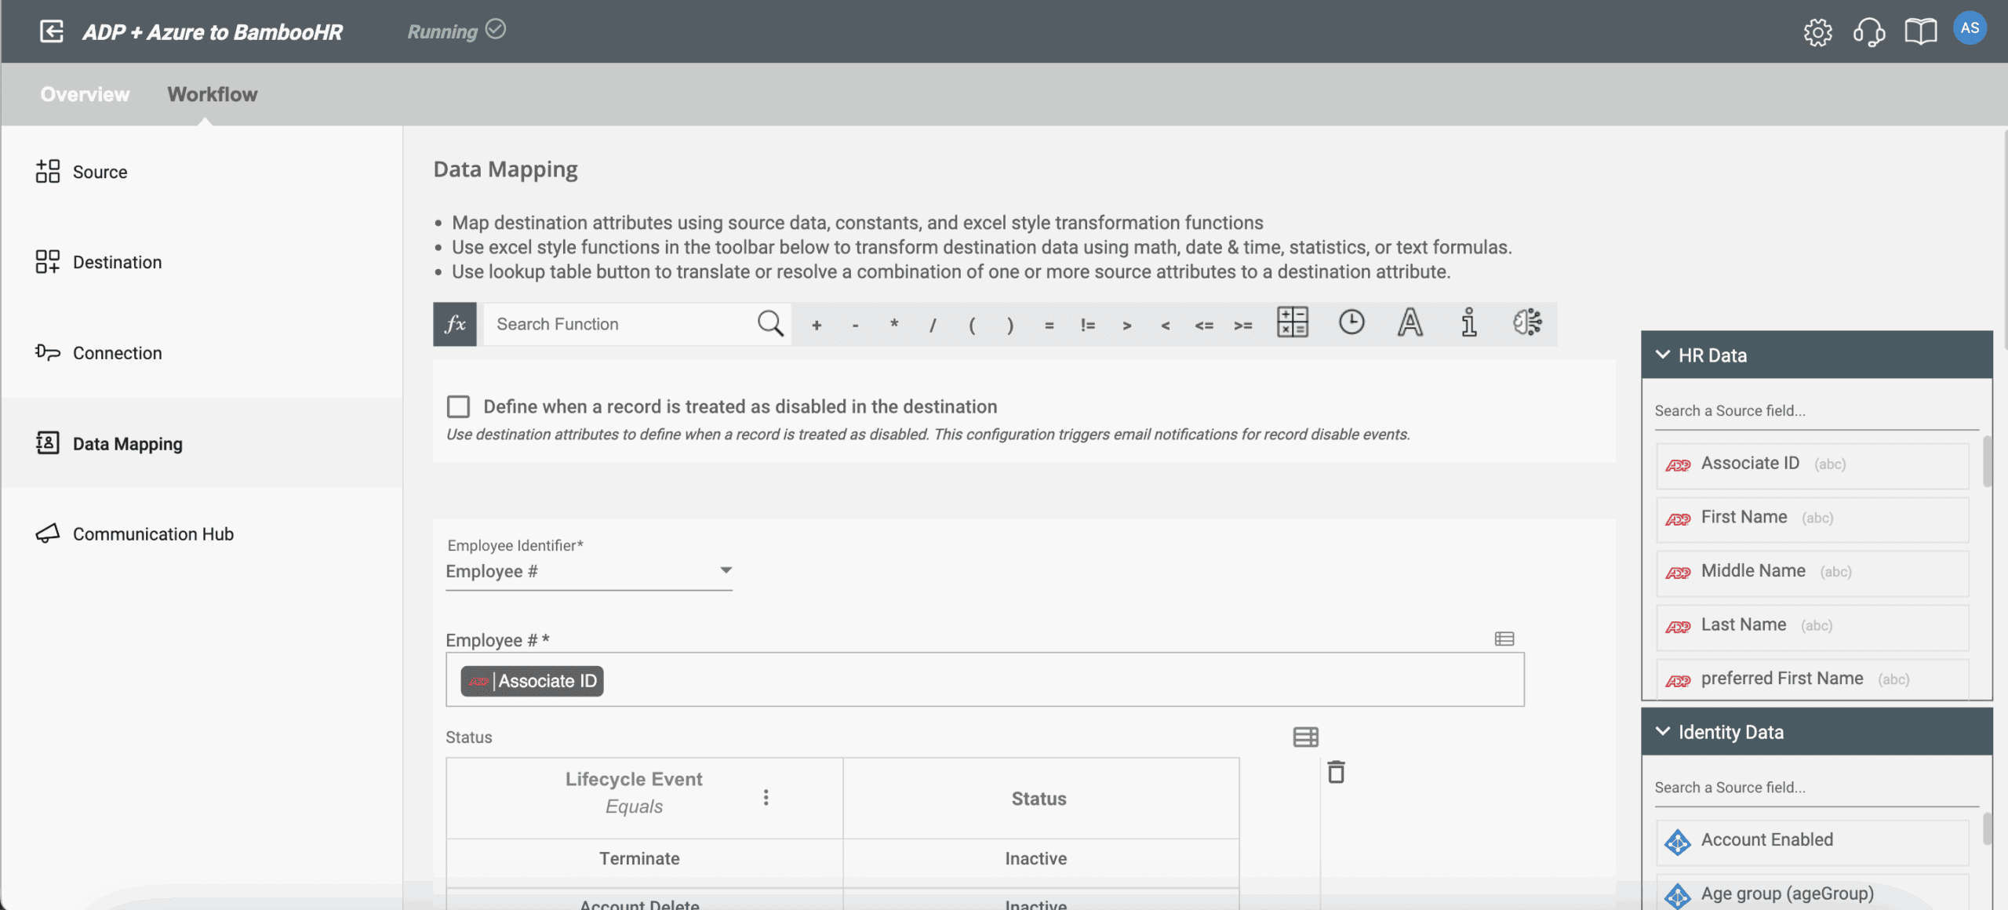The width and height of the screenshot is (2008, 910).
Task: Click the fx function button
Action: tap(454, 324)
